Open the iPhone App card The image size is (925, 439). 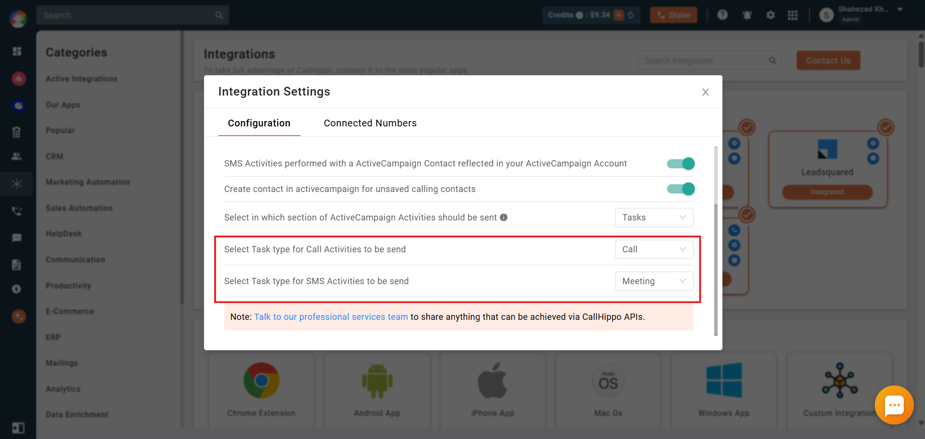(492, 390)
